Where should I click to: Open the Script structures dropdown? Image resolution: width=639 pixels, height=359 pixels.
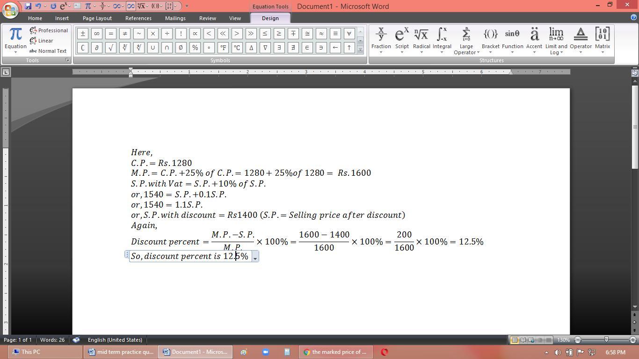coord(402,40)
